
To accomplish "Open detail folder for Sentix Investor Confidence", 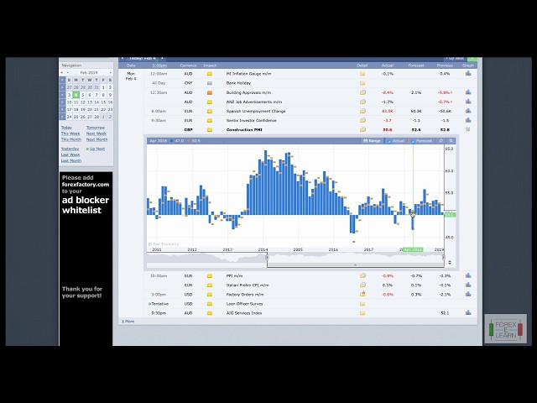I will tap(362, 120).
